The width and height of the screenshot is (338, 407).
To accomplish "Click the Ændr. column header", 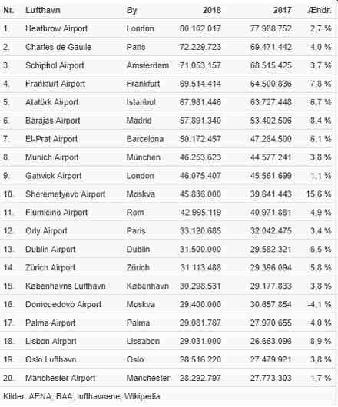I will click(x=320, y=11).
